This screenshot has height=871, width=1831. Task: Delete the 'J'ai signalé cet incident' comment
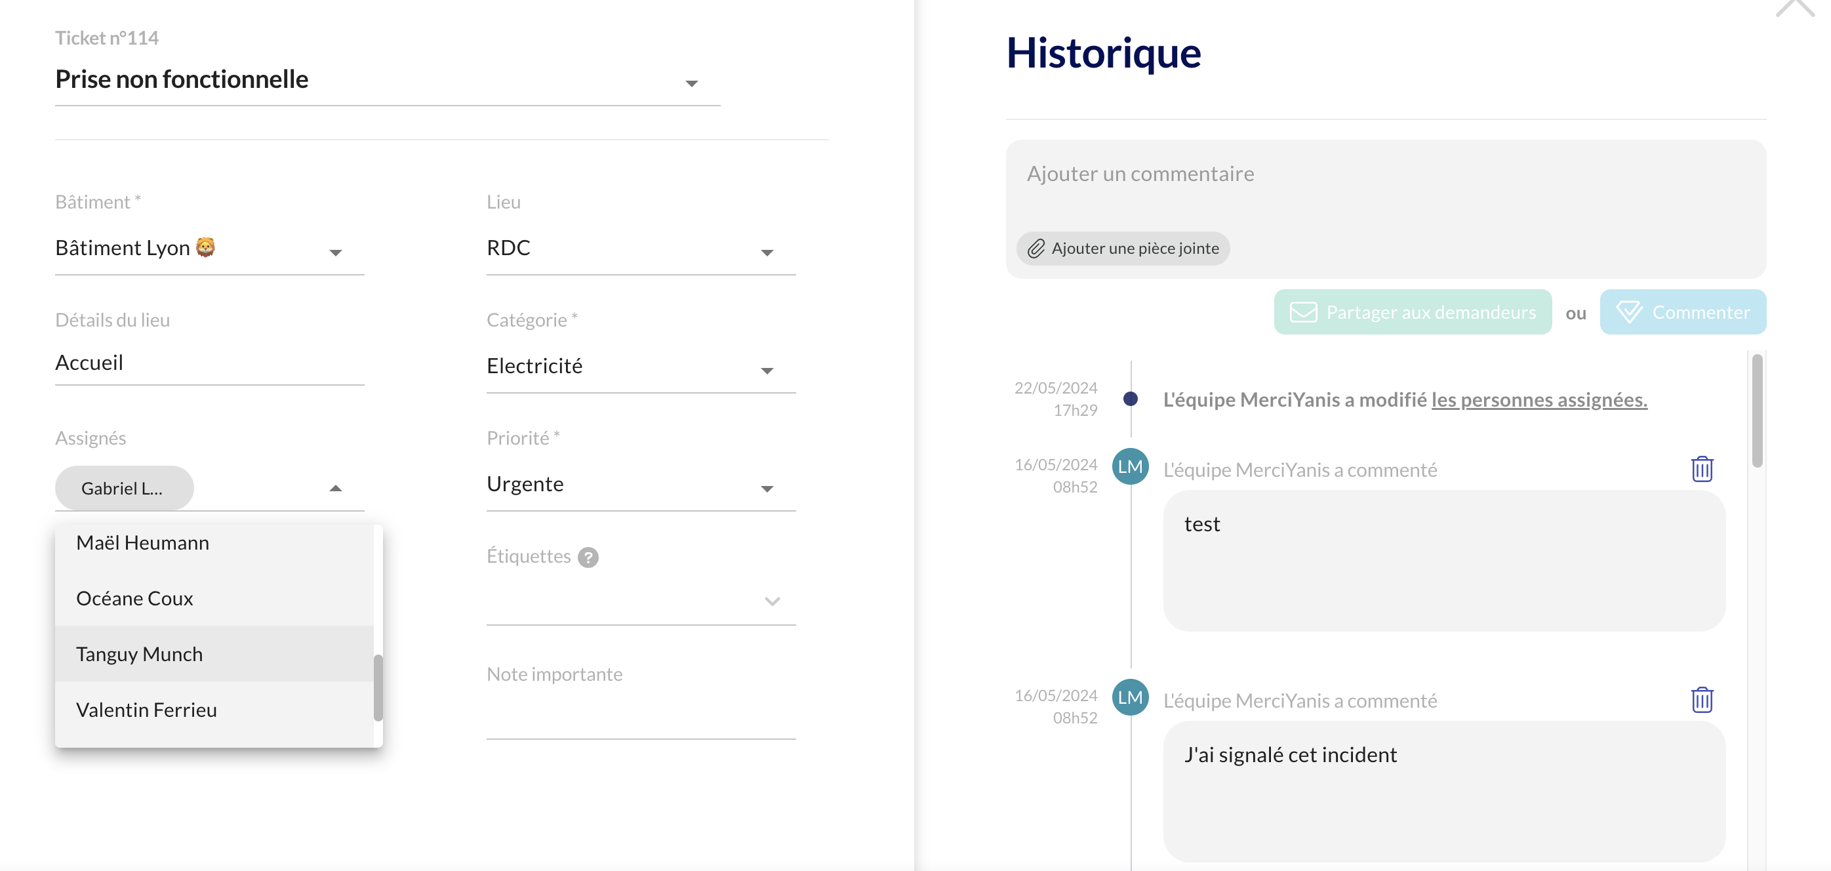1701,700
